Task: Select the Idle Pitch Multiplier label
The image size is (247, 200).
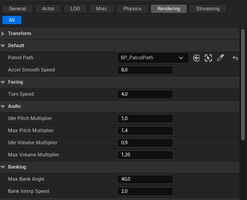Action: coord(30,118)
